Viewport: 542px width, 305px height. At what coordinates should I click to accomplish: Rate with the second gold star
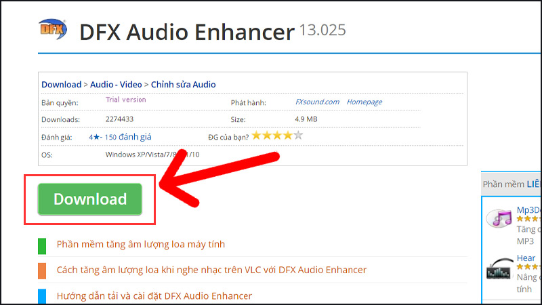[x=267, y=135]
